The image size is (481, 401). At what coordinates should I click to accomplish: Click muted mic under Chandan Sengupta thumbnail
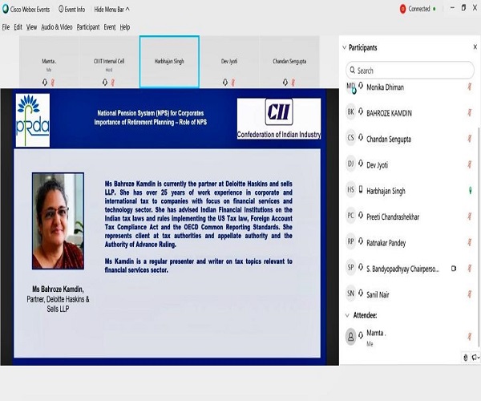(x=293, y=83)
